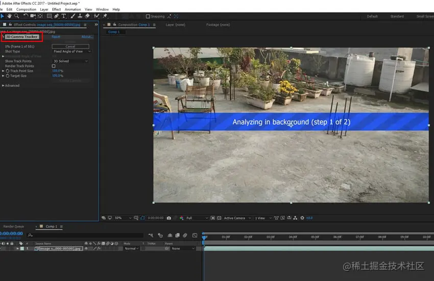The height and width of the screenshot is (281, 434).
Task: Open the Show Track Points dropdown
Action: tap(70, 61)
